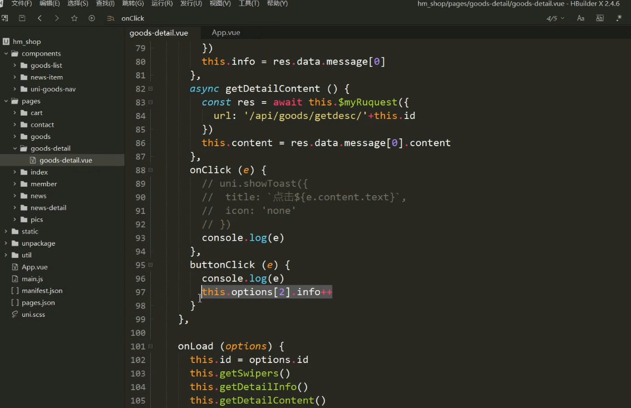Switch to the goods-detail.vue tab

(x=159, y=33)
